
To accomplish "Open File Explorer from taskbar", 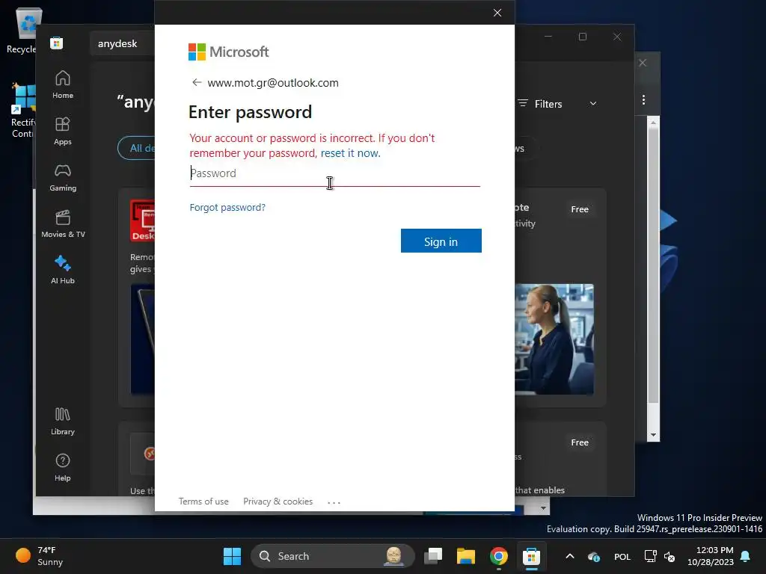I will [465, 556].
